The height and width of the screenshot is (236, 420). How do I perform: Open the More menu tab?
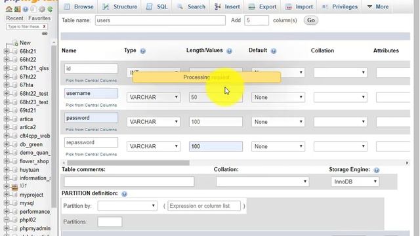pyautogui.click(x=378, y=7)
